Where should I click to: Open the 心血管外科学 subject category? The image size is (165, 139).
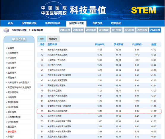pos(14,117)
